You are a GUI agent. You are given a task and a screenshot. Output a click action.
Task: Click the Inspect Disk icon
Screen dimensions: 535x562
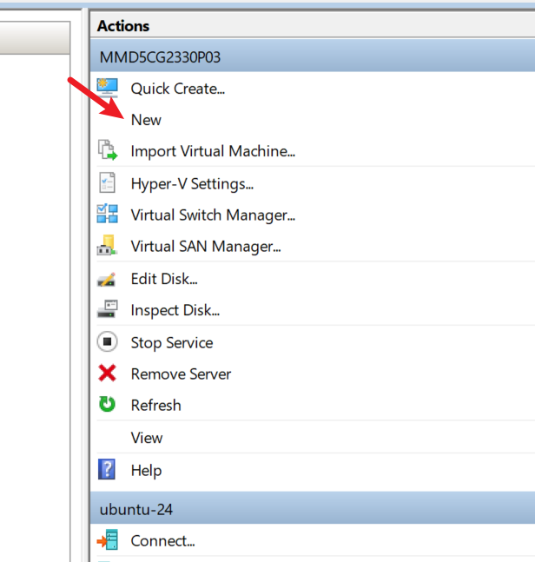107,310
